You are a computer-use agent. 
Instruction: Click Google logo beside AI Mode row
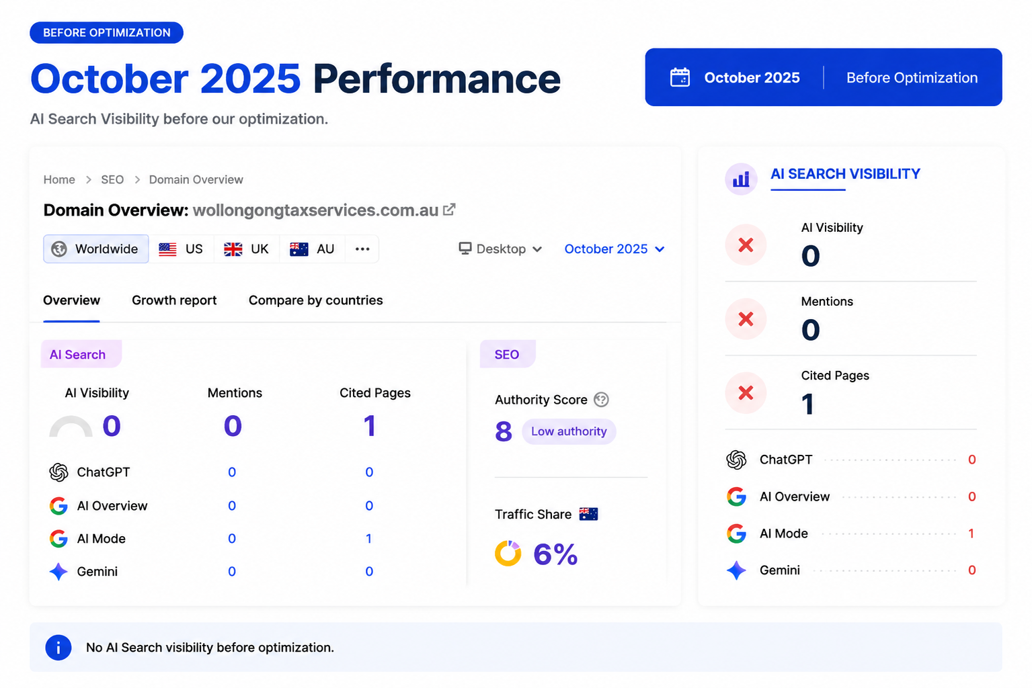(x=58, y=539)
